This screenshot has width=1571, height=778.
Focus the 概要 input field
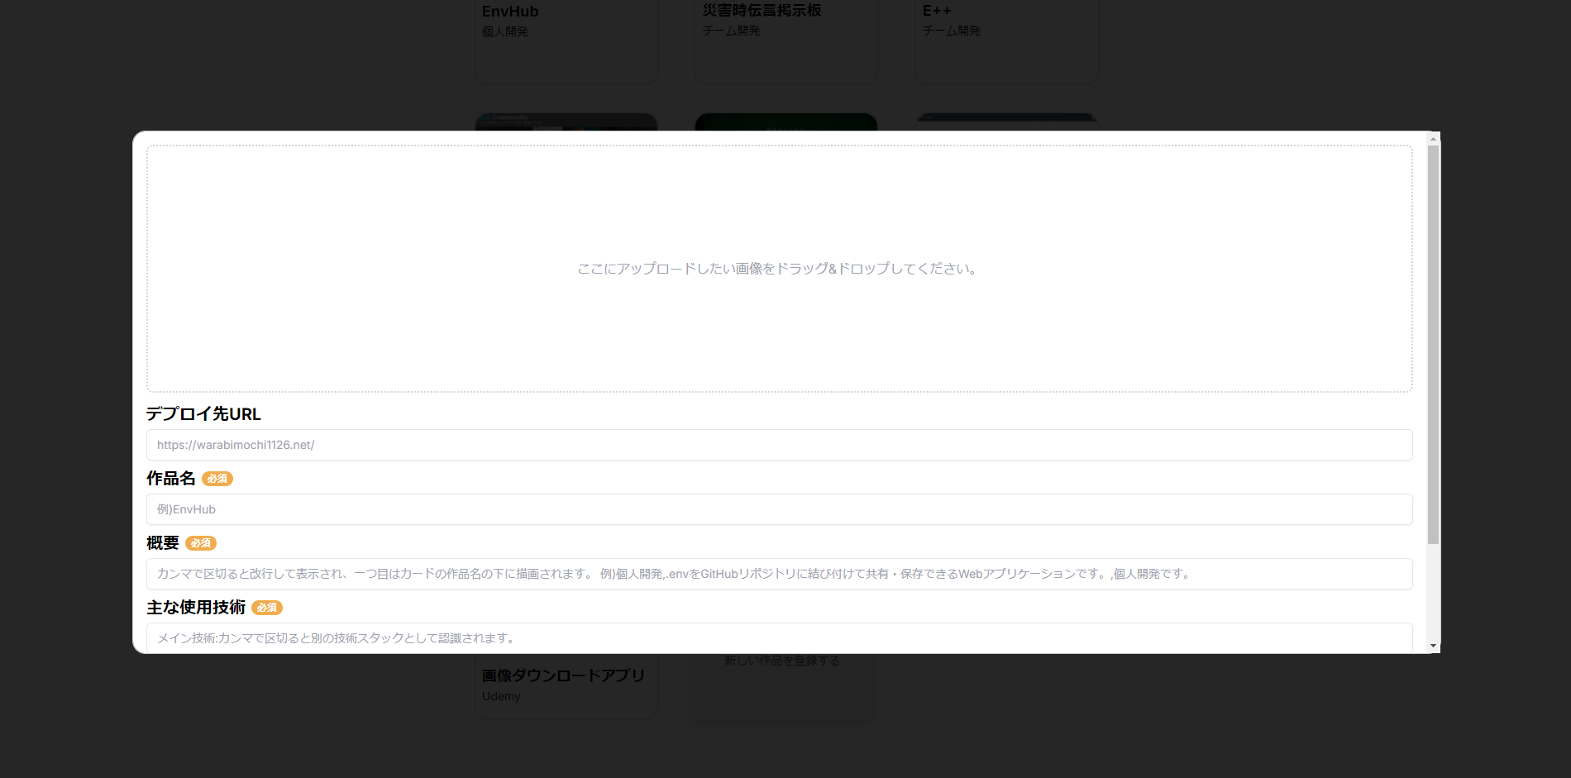tap(779, 574)
